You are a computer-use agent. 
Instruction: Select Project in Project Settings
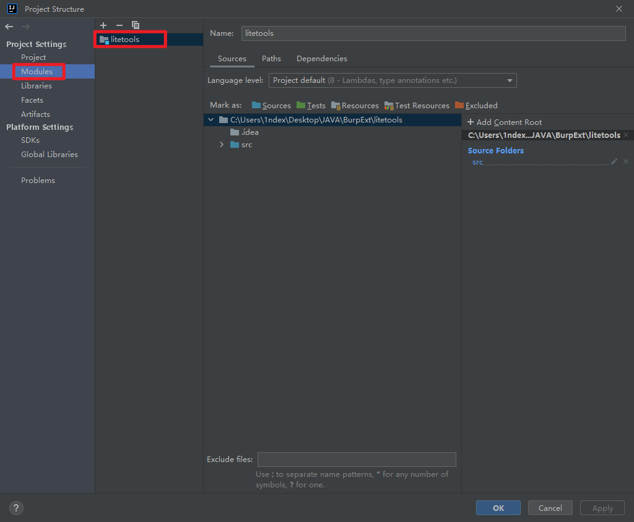[33, 58]
